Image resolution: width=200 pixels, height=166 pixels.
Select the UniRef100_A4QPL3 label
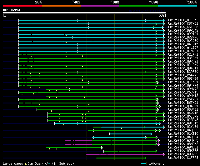pyautogui.click(x=183, y=130)
